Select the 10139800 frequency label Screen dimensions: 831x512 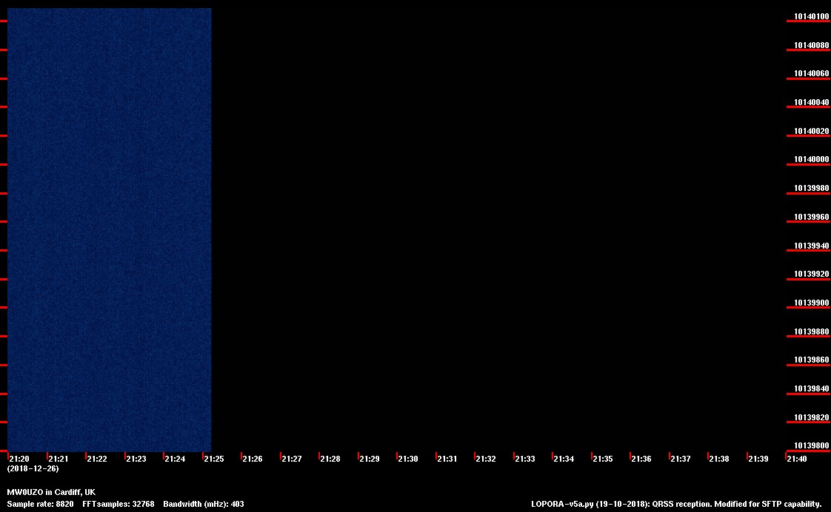click(811, 445)
